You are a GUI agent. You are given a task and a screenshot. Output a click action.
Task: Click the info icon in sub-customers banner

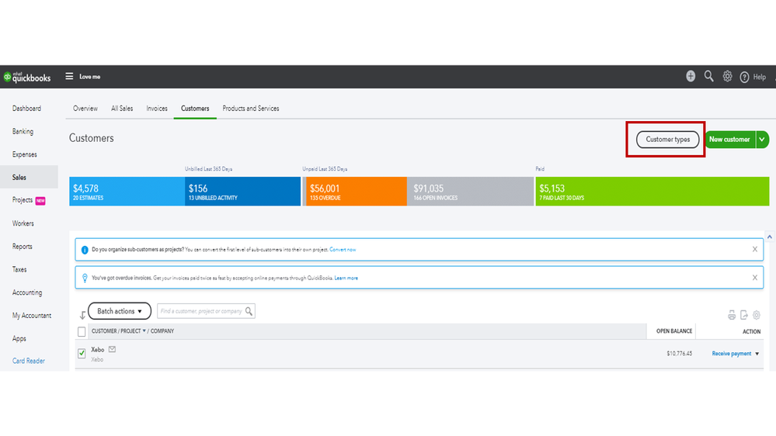pos(85,250)
